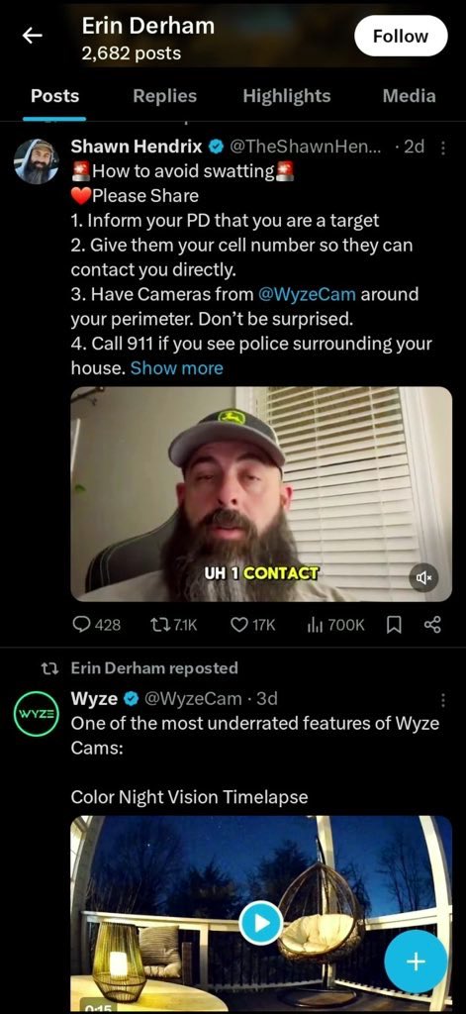Open the Media tab
Viewport: 466px width, 1014px height.
(x=409, y=96)
